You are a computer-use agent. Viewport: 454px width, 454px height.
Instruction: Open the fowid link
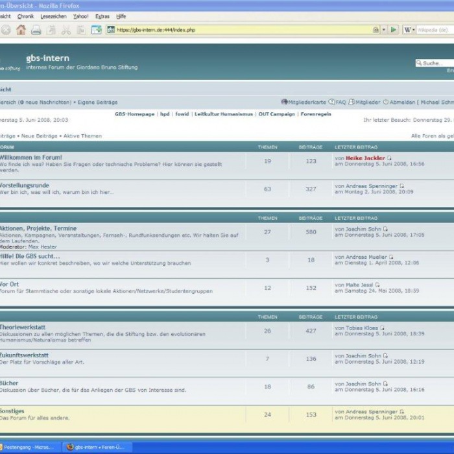click(x=182, y=114)
